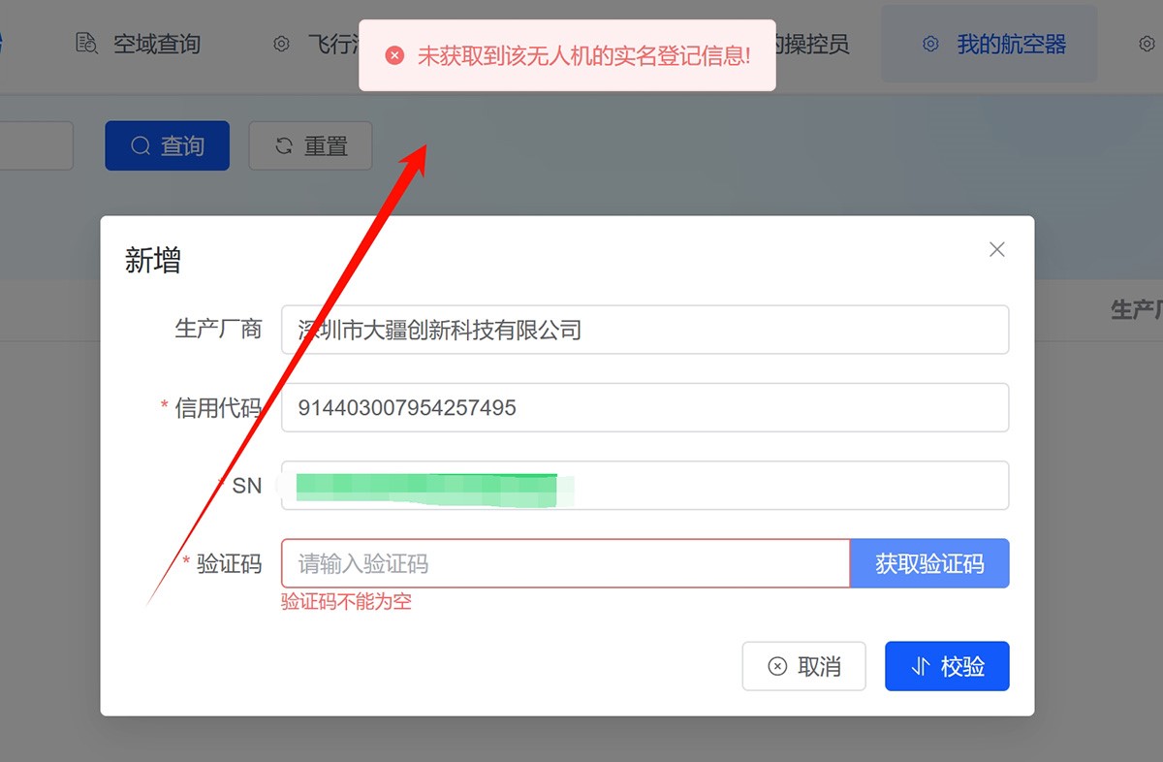1163x762 pixels.
Task: Click the gear icon at far right of navigation
Action: (x=1147, y=44)
